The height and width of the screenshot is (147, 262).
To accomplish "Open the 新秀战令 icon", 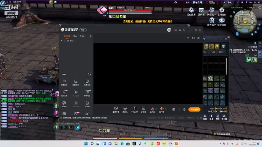I will (x=212, y=22).
